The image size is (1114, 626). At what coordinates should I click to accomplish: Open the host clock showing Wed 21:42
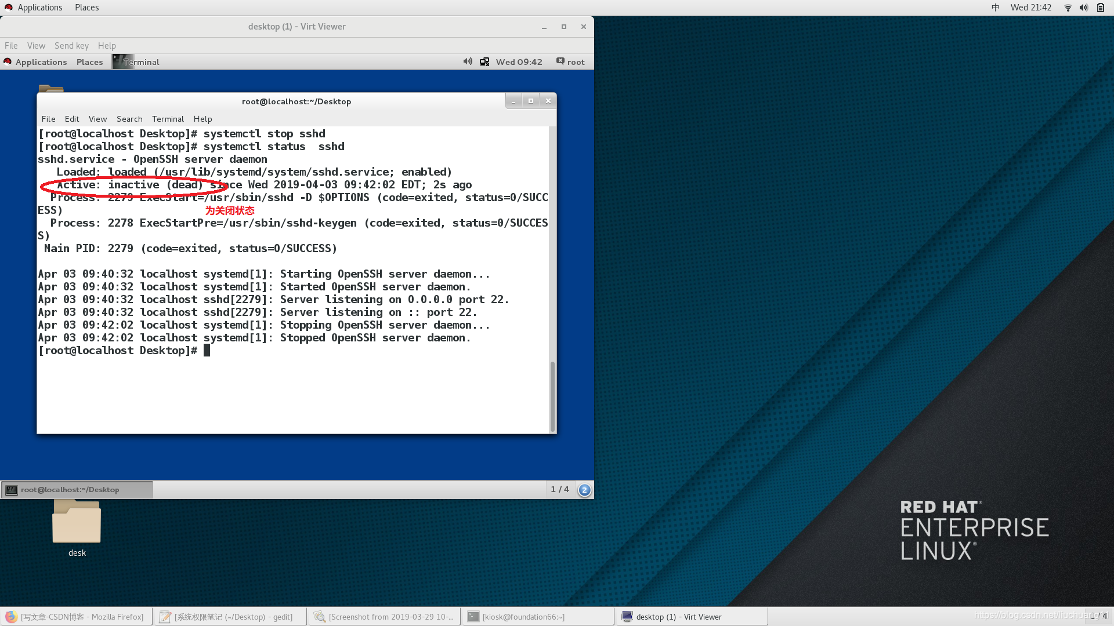click(1030, 8)
